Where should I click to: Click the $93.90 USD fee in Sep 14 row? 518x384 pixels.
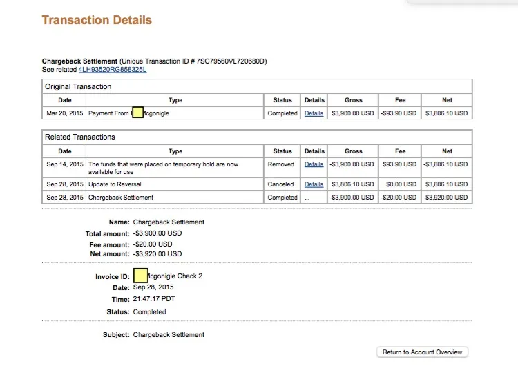click(399, 164)
